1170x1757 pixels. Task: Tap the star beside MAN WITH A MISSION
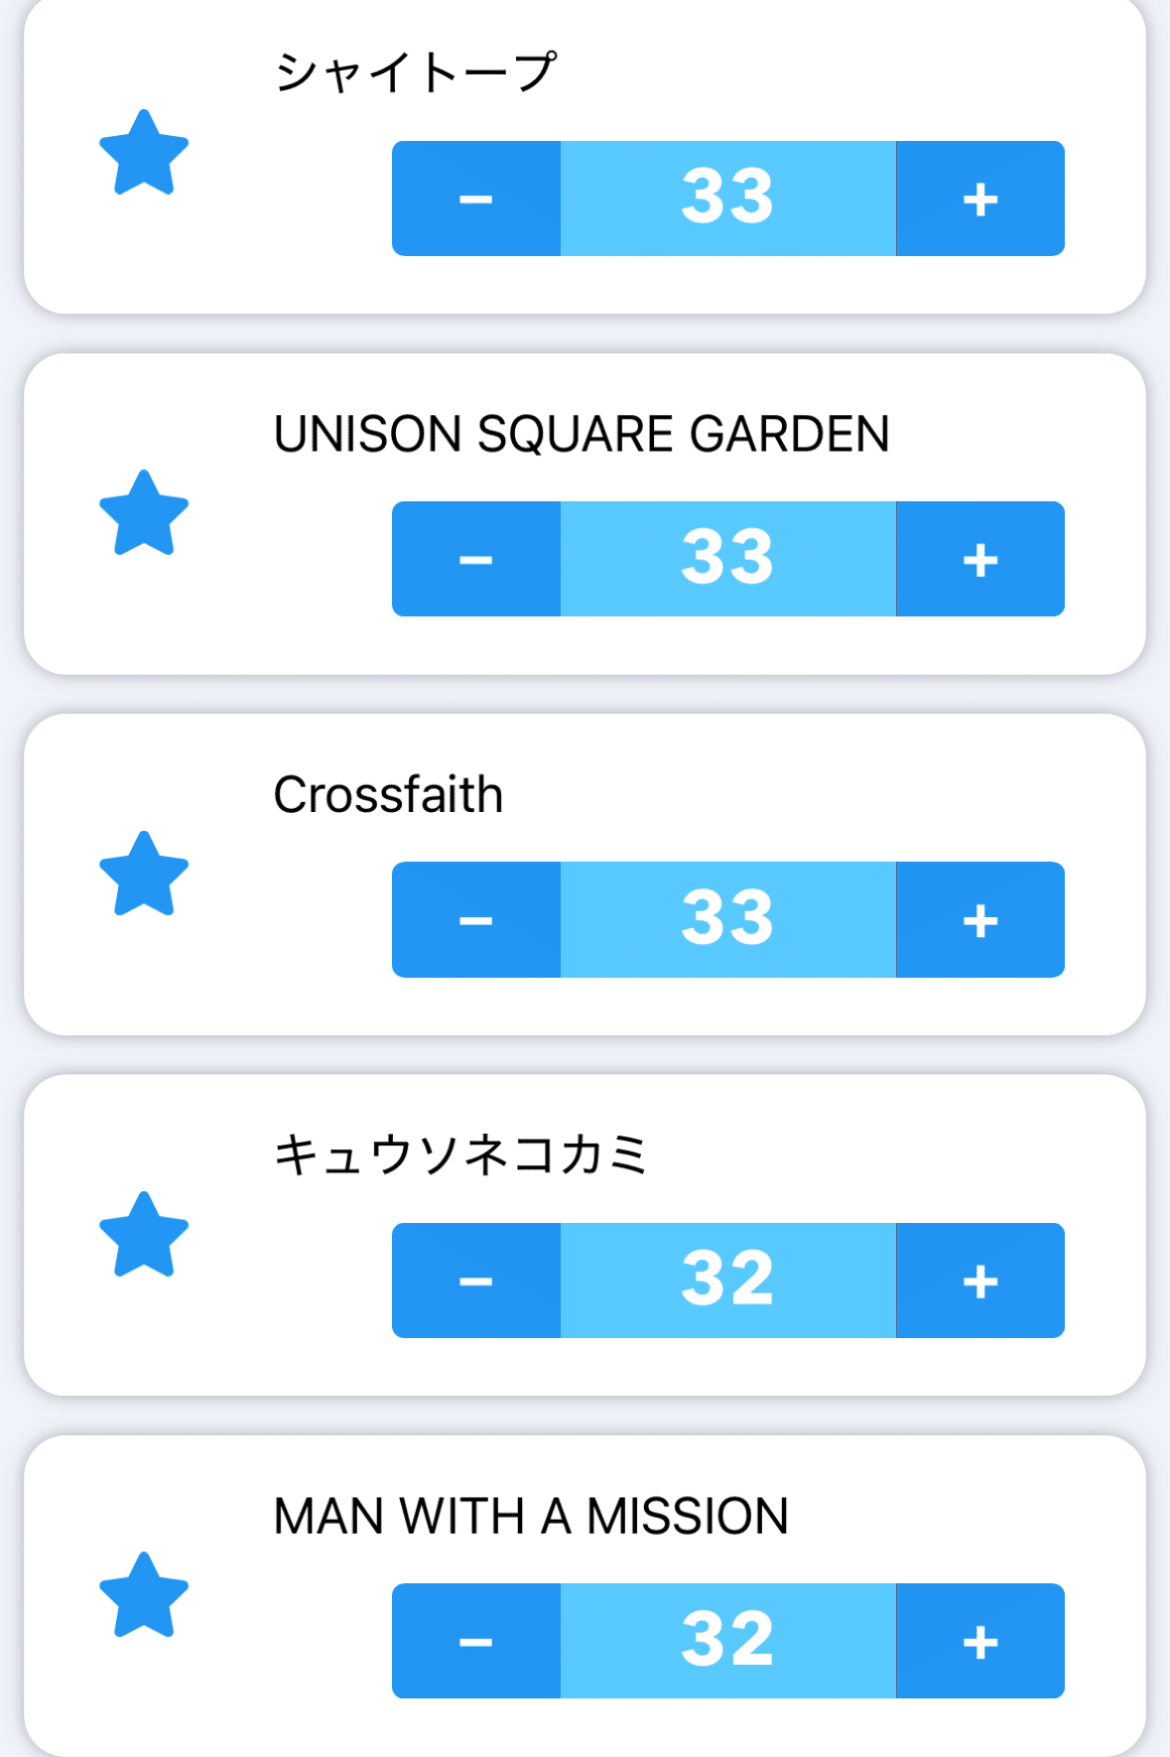click(144, 1595)
